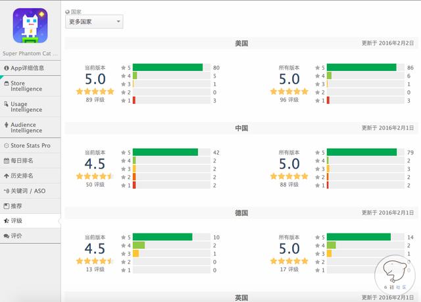Open Audience Intelligence section

(x=30, y=127)
